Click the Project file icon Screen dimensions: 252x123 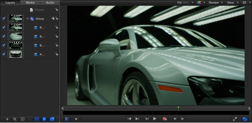tap(31, 10)
